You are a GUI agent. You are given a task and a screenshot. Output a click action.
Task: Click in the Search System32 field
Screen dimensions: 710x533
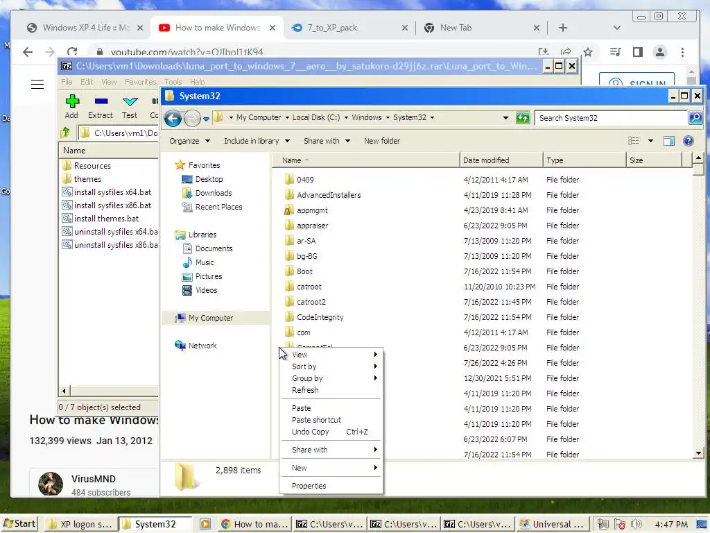pyautogui.click(x=611, y=118)
